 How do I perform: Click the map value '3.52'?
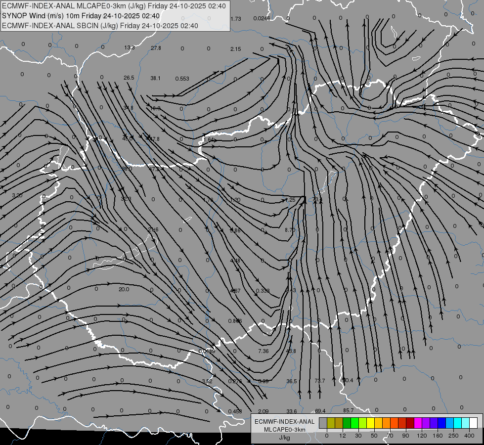click(x=207, y=381)
